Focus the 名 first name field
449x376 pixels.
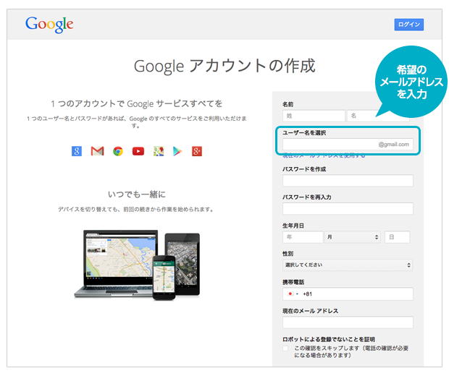coord(378,116)
